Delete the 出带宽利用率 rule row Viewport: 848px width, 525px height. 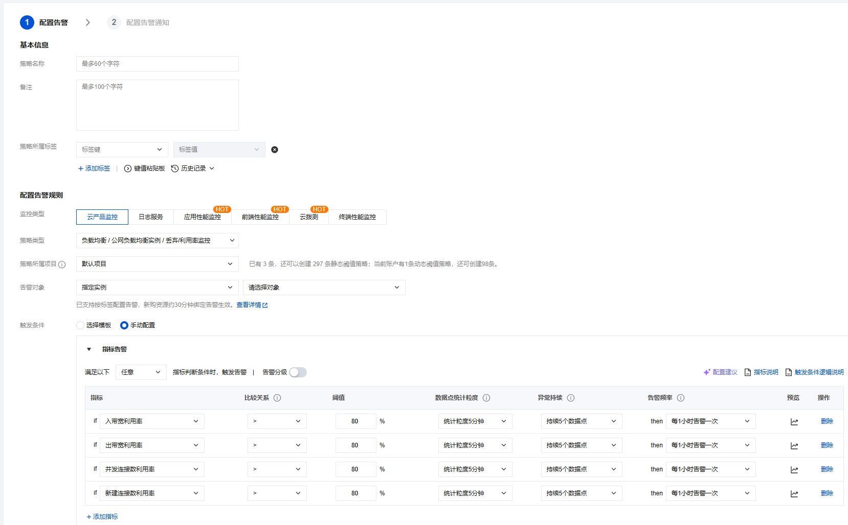(827, 445)
